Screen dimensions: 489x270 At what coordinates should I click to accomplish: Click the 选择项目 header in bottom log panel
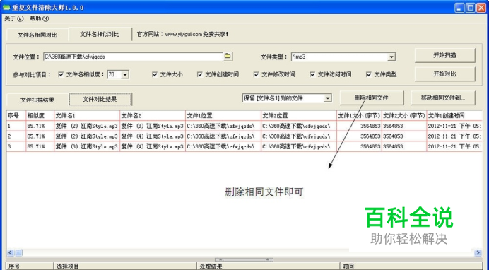coord(125,266)
